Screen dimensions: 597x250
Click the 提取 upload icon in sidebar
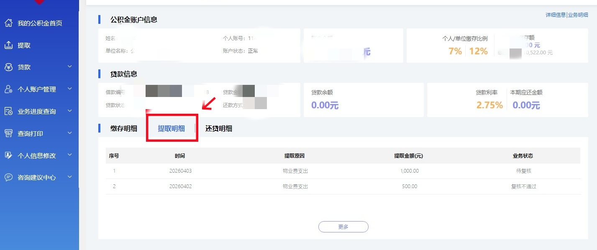click(x=8, y=45)
